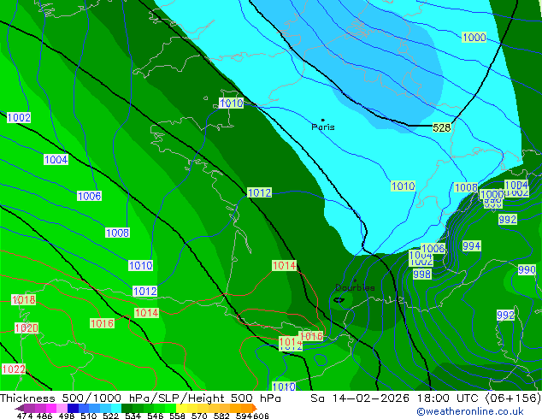Click the orange right arrow end of legend
542x419 pixels.
pos(253,408)
